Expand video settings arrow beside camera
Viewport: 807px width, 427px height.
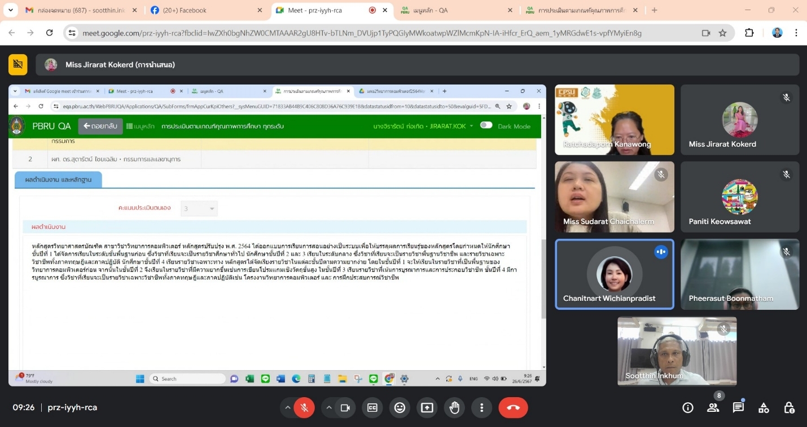[x=329, y=408]
